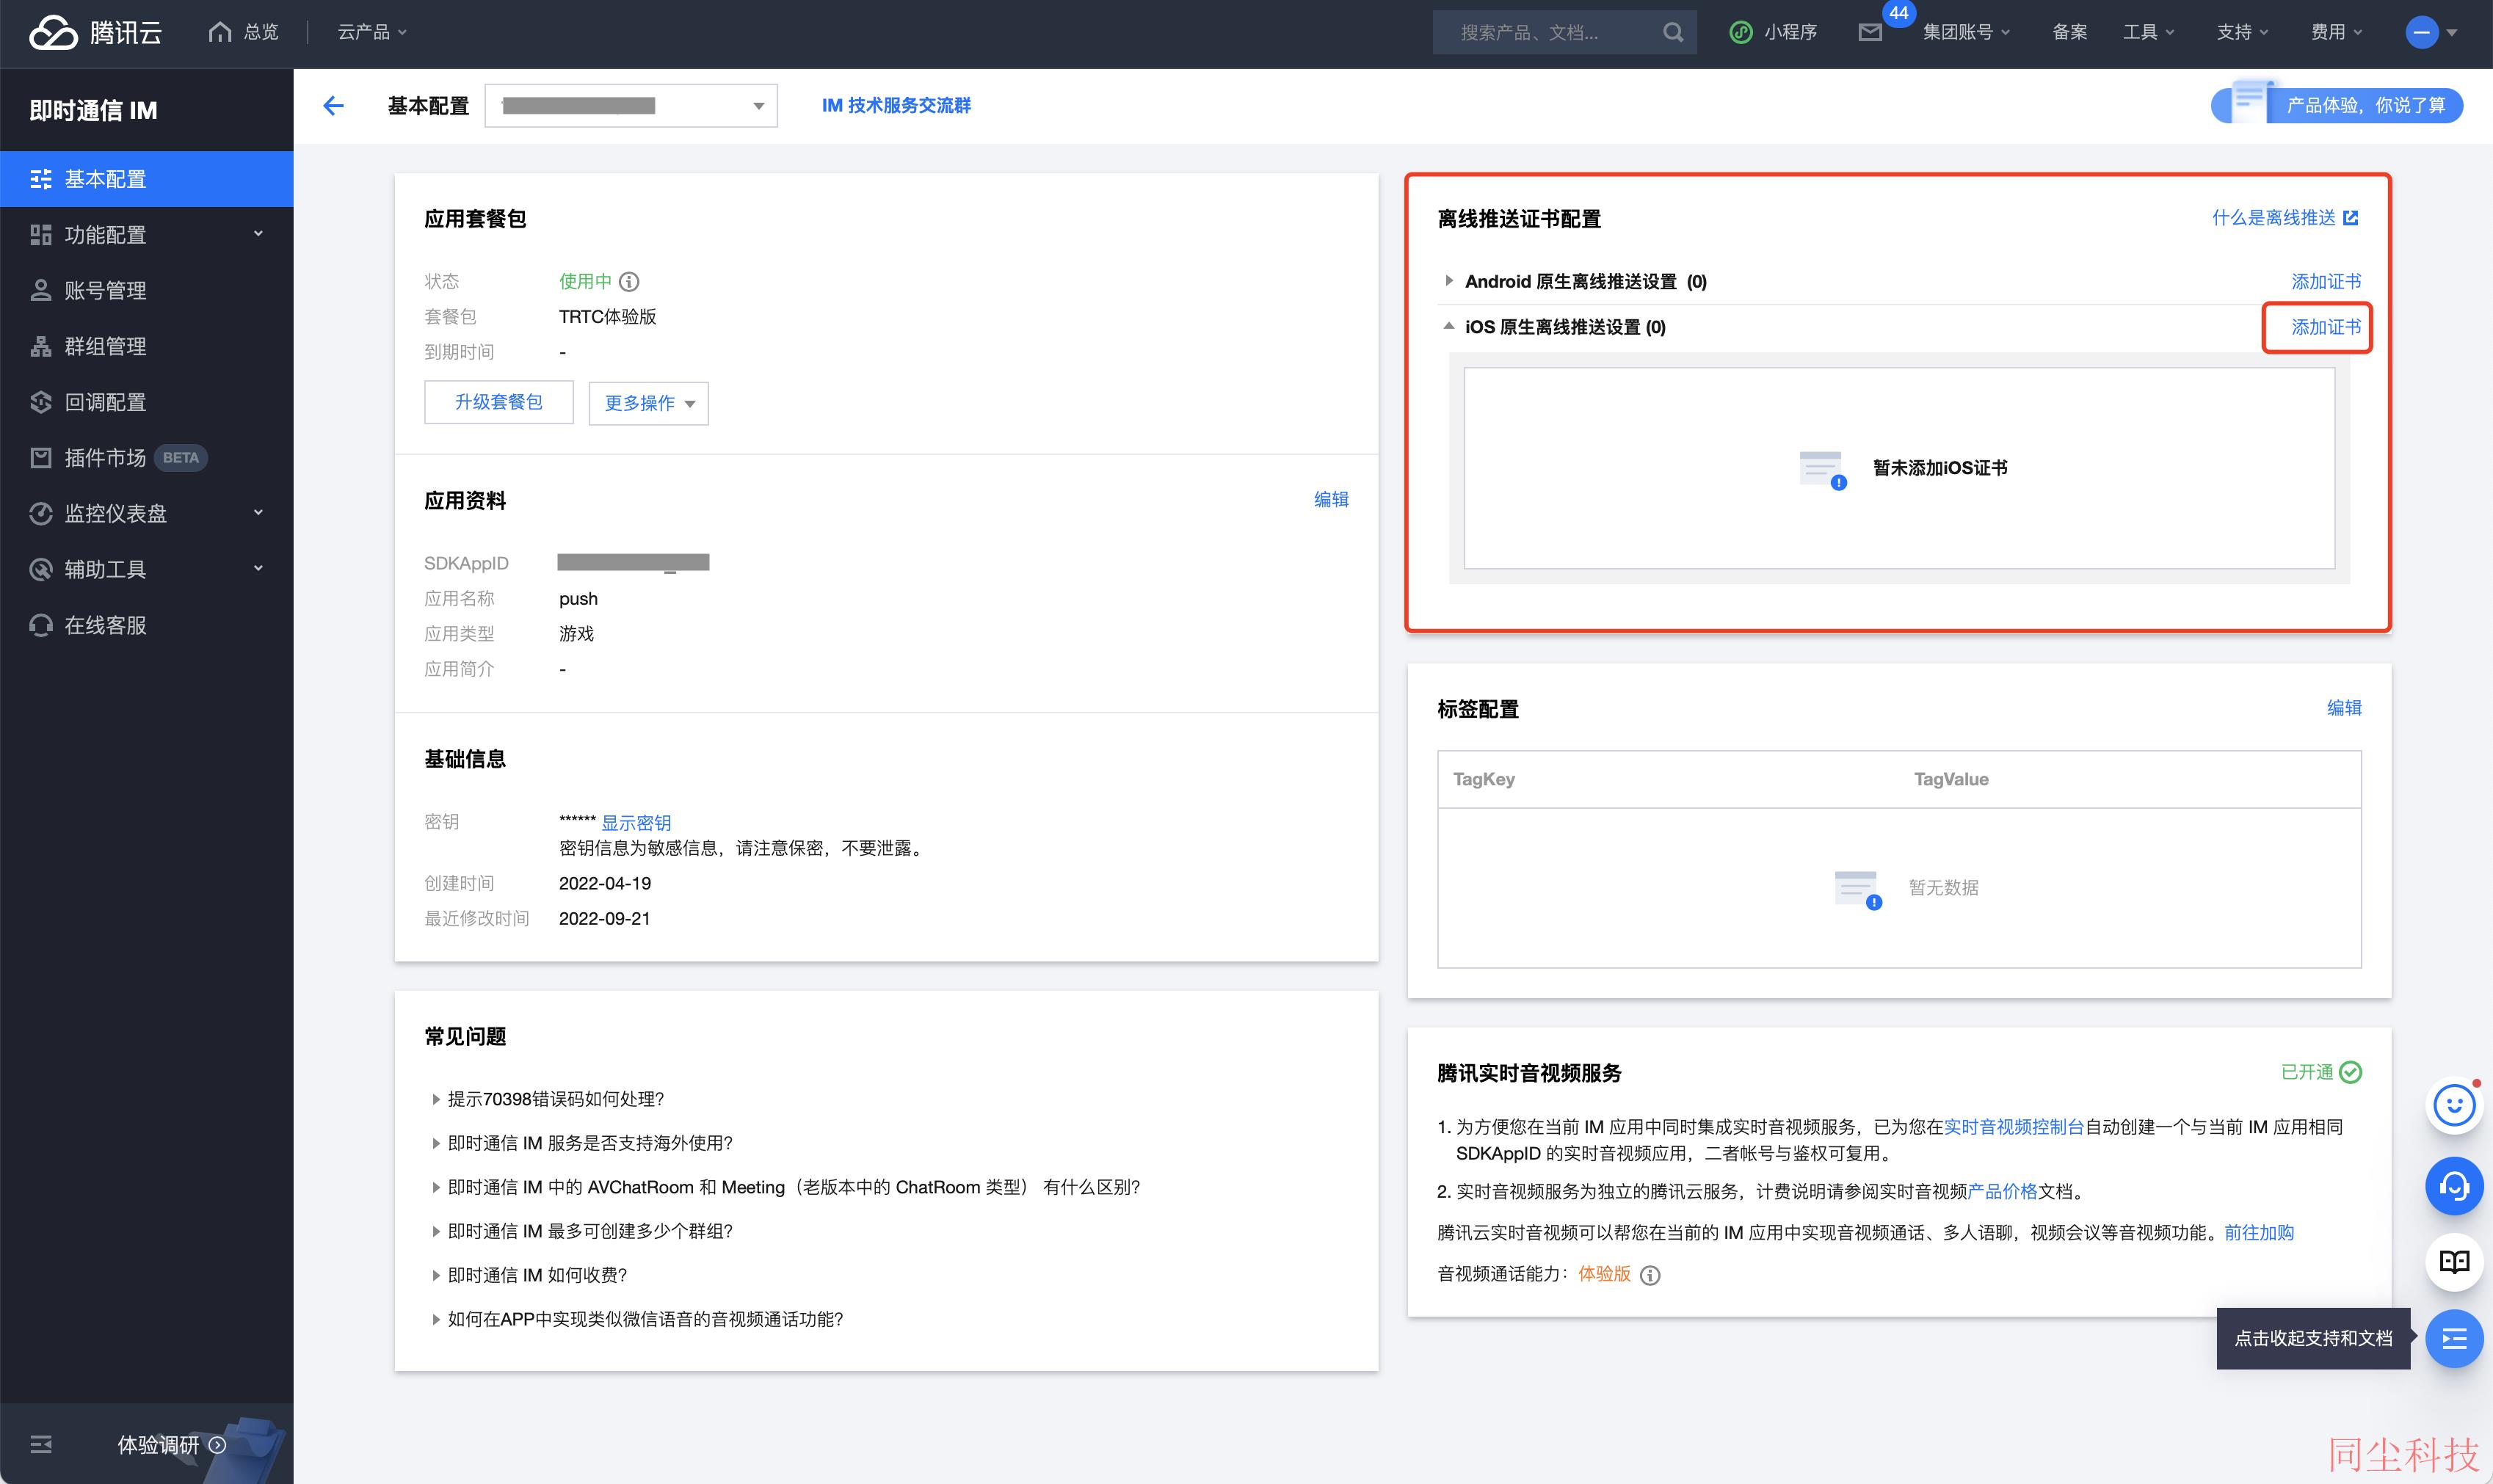Click the 升级套餐包 button
The width and height of the screenshot is (2493, 1484).
(499, 402)
